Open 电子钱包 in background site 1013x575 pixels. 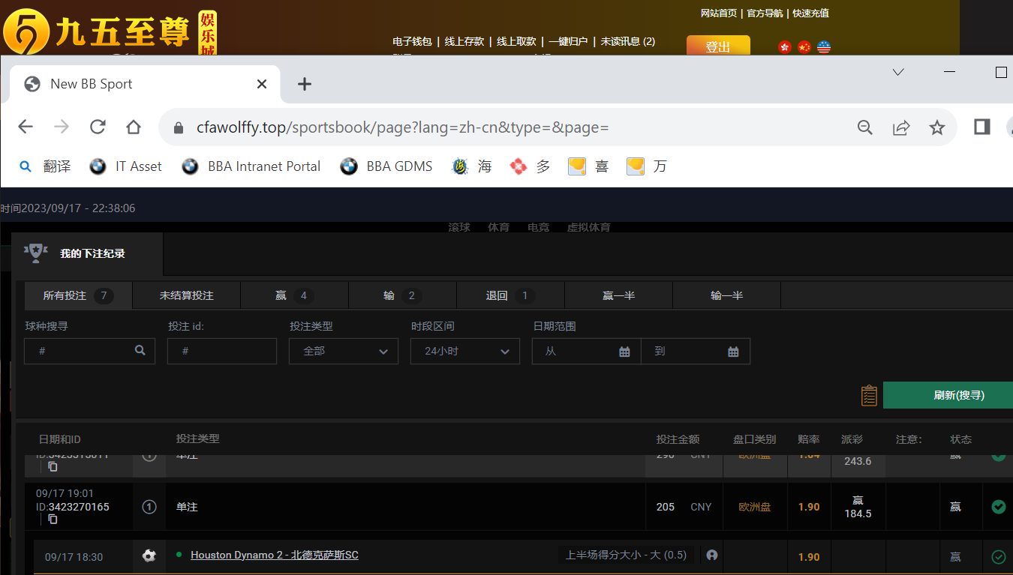[412, 41]
